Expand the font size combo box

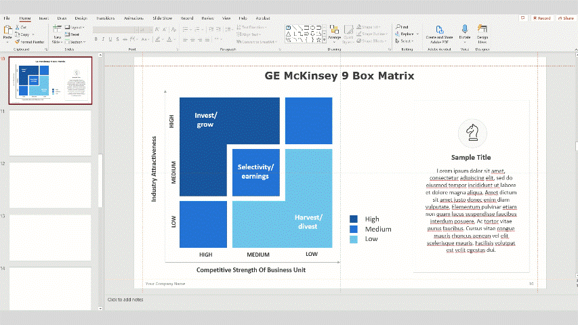click(x=151, y=30)
